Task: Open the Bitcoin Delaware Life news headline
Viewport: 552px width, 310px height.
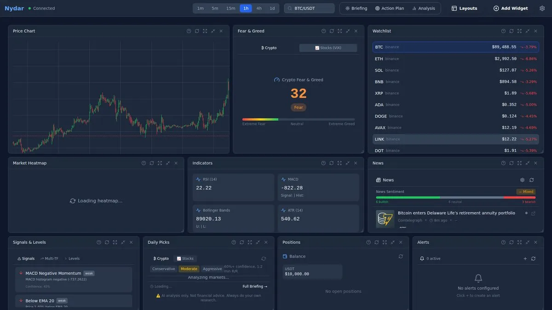Action: tap(456, 213)
